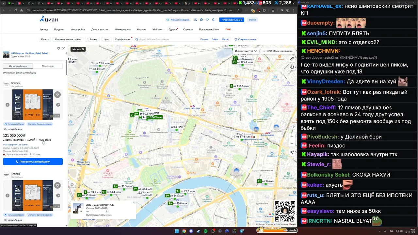Click the от 116,5 млн map marker
418x235 pixels.
coord(240,86)
